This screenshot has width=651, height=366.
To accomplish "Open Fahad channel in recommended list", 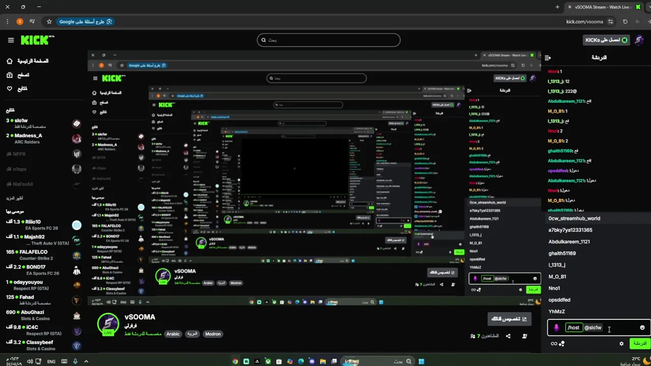I will (43, 300).
